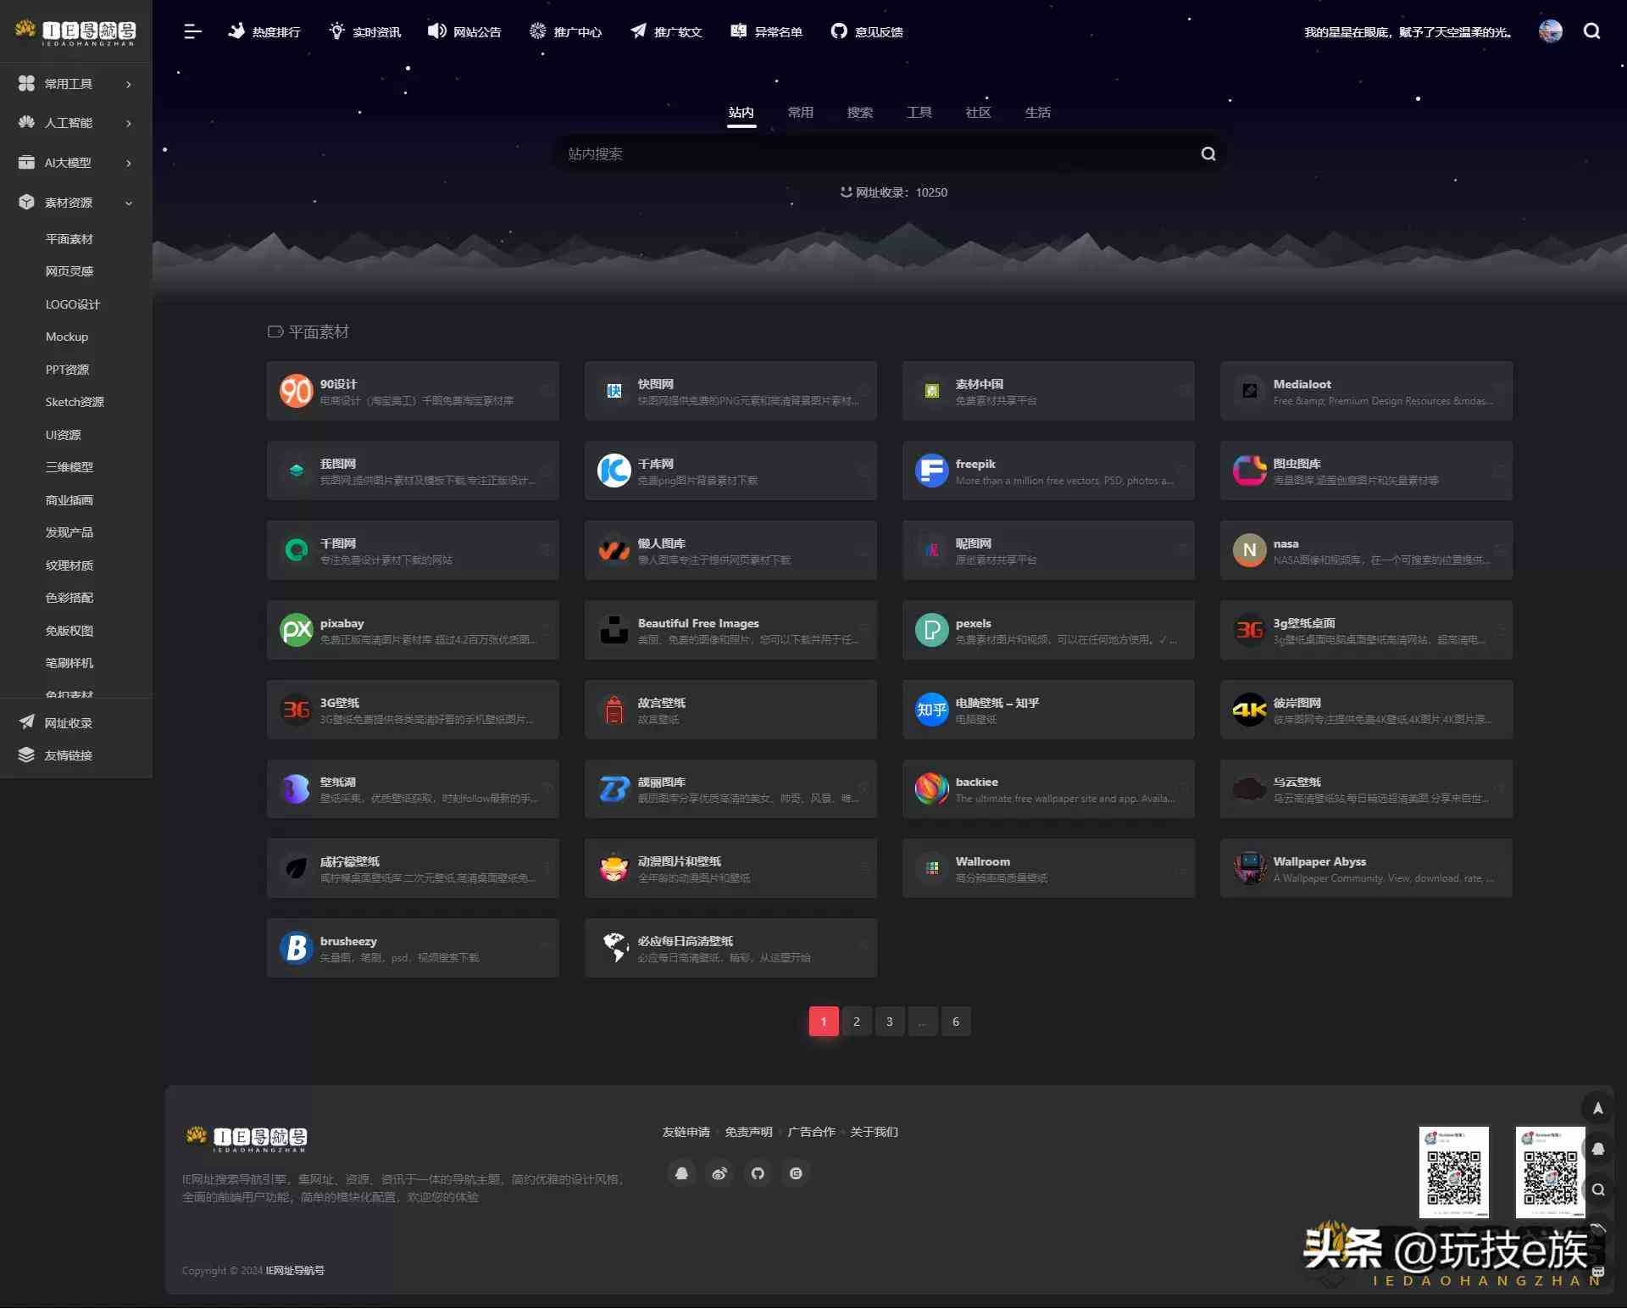Image resolution: width=1627 pixels, height=1309 pixels.
Task: Open the 意见反馈 menu item
Action: (x=868, y=31)
